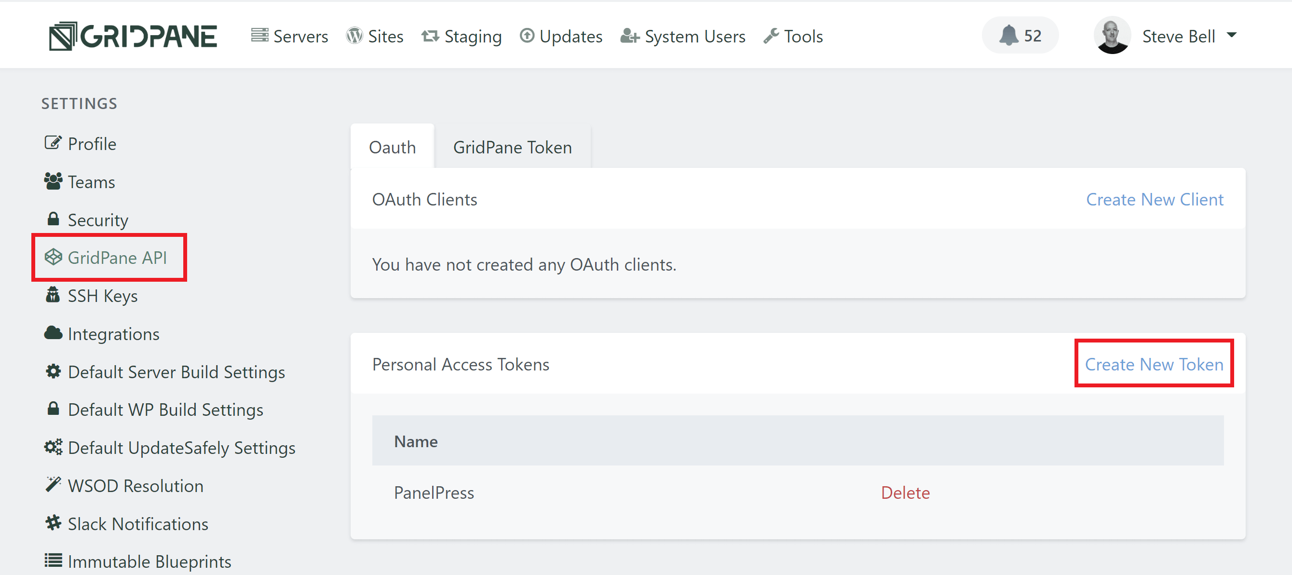The image size is (1292, 575).
Task: Click the Integrations cloud icon
Action: point(53,333)
